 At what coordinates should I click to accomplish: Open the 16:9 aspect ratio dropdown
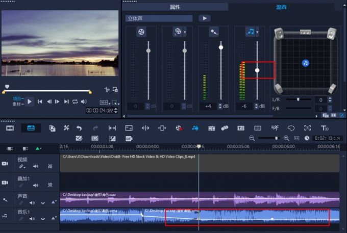(x=105, y=102)
